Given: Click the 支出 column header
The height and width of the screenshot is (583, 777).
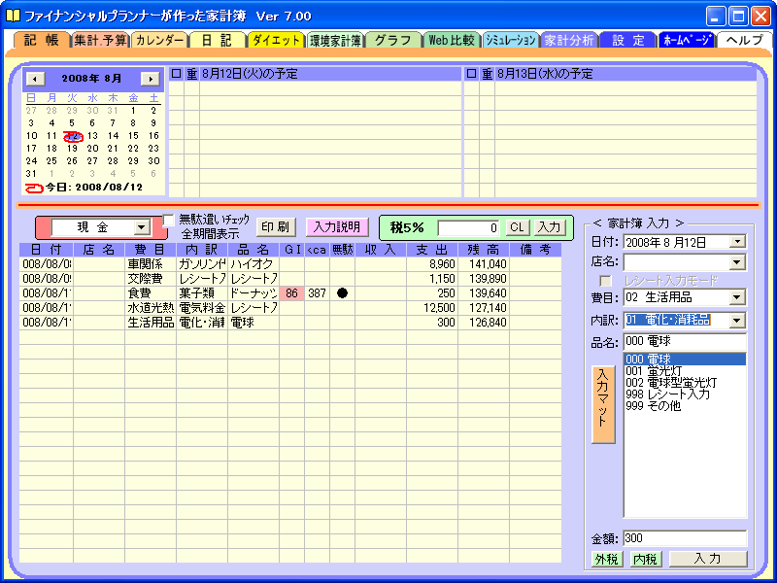Looking at the screenshot, I should coord(432,250).
